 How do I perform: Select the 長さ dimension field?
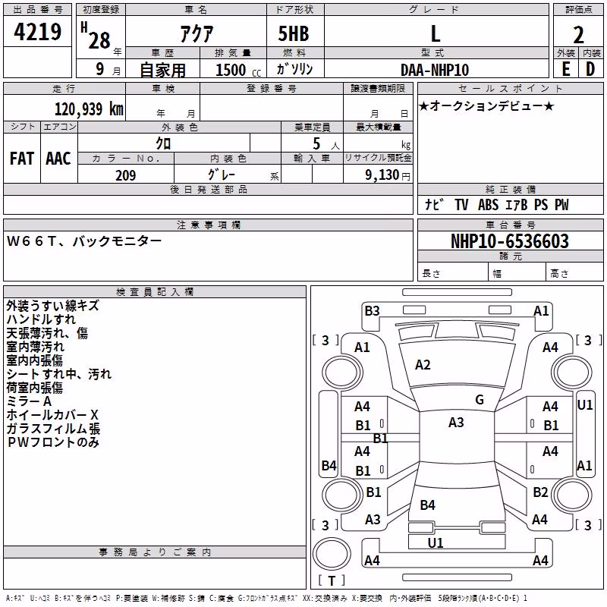452,272
